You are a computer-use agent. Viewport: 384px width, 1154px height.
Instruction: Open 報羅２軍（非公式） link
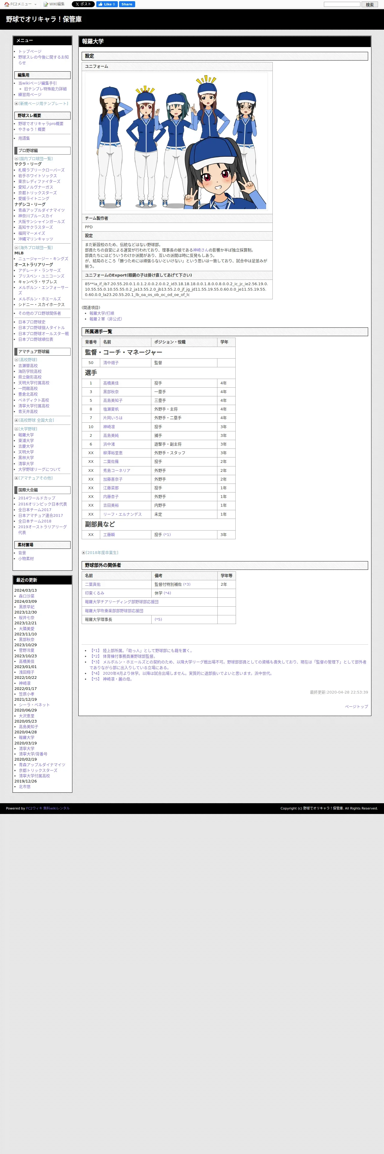click(106, 319)
